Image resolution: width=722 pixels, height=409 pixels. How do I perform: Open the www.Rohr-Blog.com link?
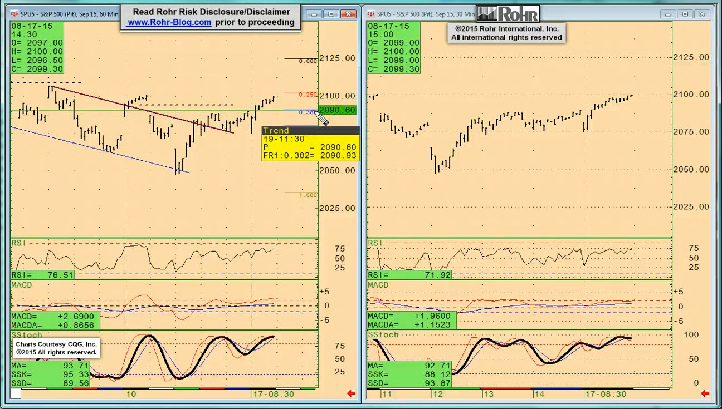pyautogui.click(x=169, y=22)
